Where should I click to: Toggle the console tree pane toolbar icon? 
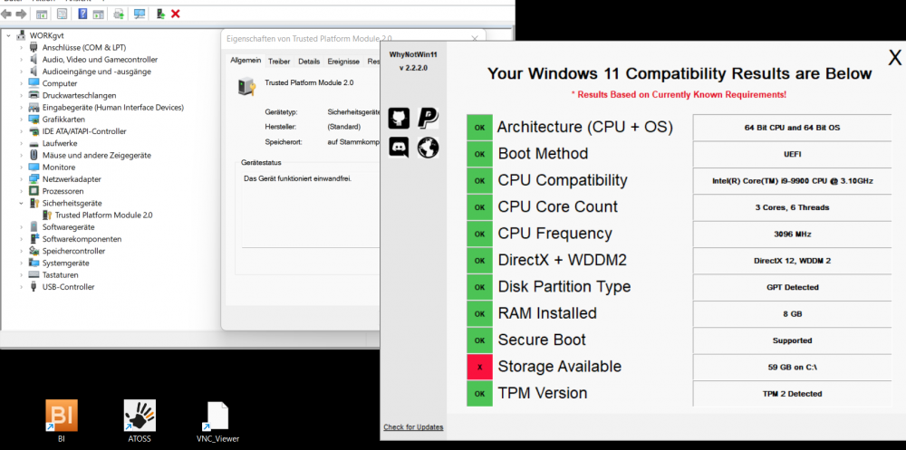pyautogui.click(x=42, y=14)
